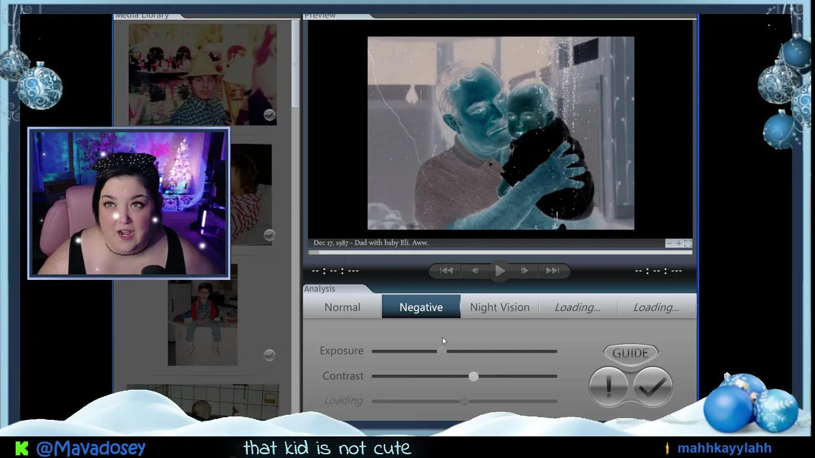The width and height of the screenshot is (815, 458).
Task: Click the green Kick logo icon
Action: 22,448
